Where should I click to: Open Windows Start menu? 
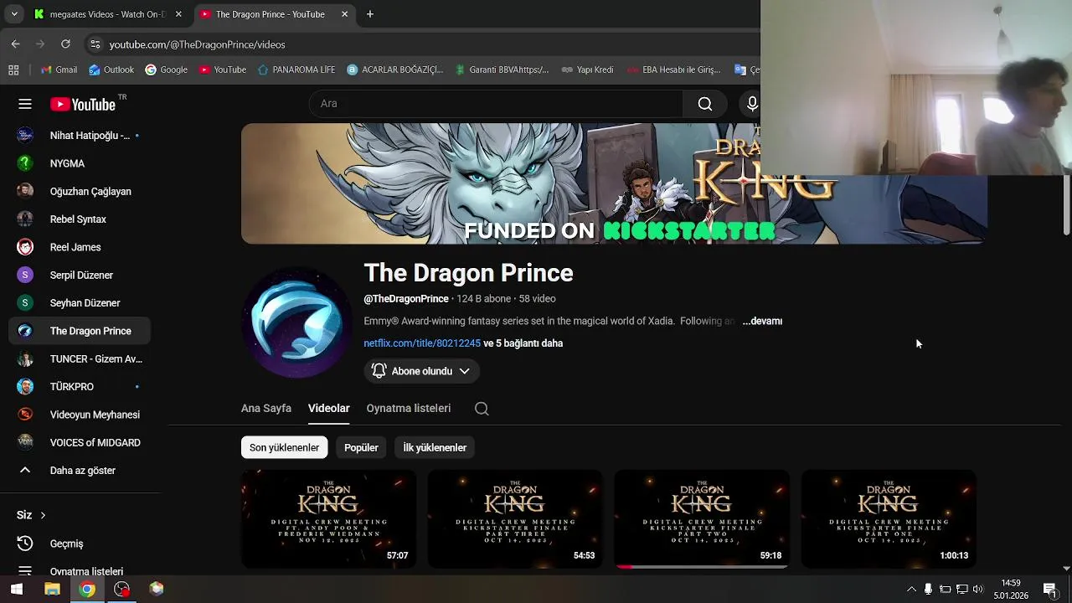(16, 589)
